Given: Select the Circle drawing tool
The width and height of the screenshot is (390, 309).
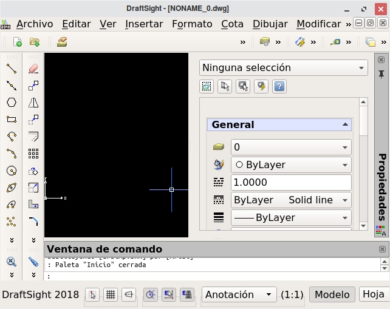Looking at the screenshot, I should click(x=12, y=171).
